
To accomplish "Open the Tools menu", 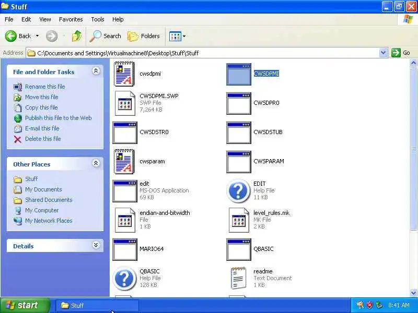I will coord(98,19).
